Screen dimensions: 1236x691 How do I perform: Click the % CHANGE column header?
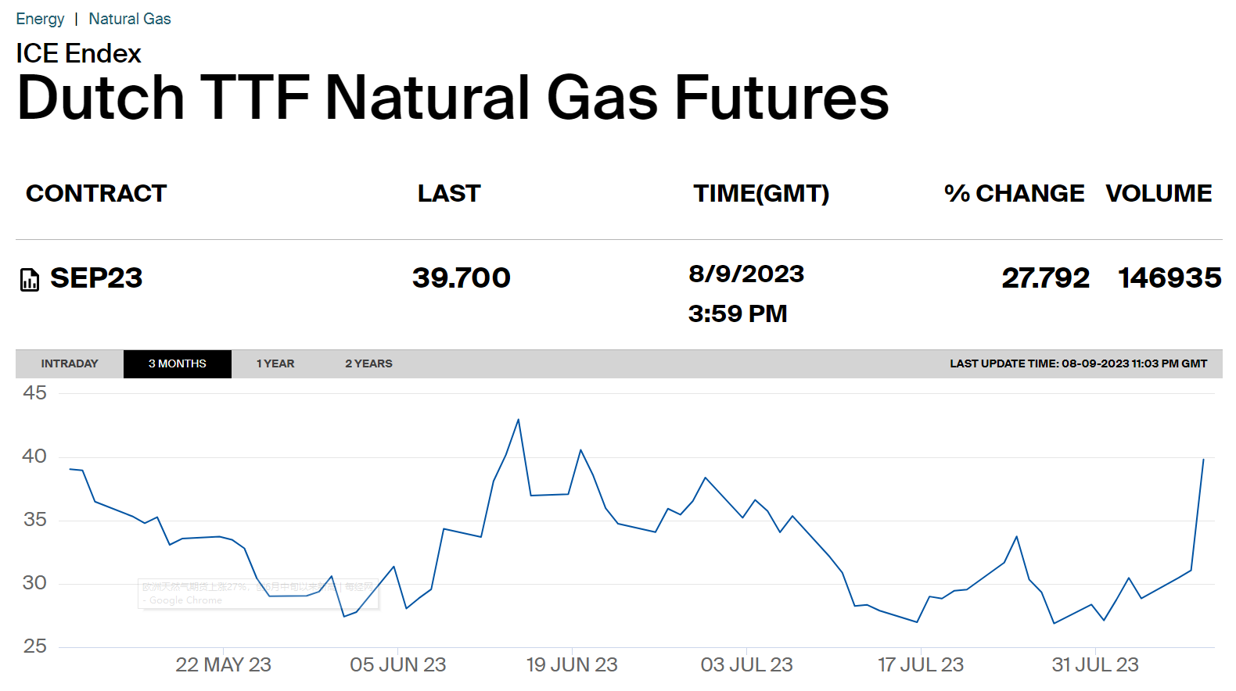(1014, 193)
